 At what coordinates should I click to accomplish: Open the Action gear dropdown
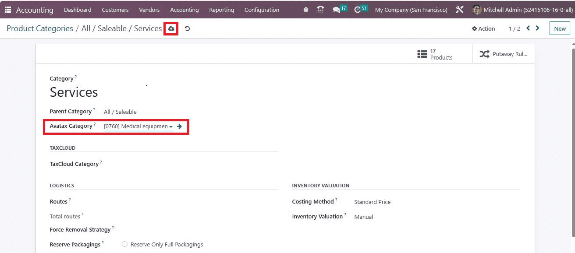tap(483, 29)
